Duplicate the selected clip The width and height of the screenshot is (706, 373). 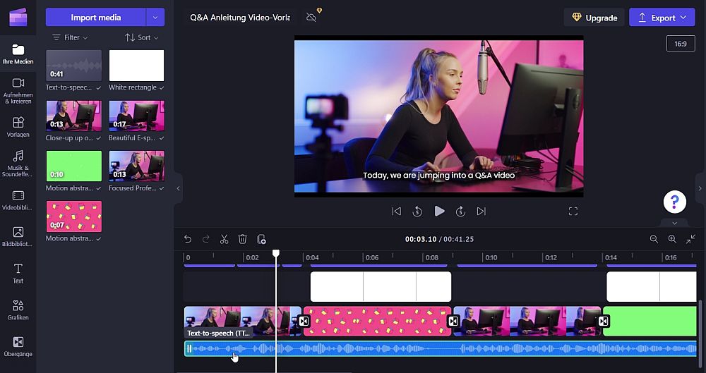point(261,239)
